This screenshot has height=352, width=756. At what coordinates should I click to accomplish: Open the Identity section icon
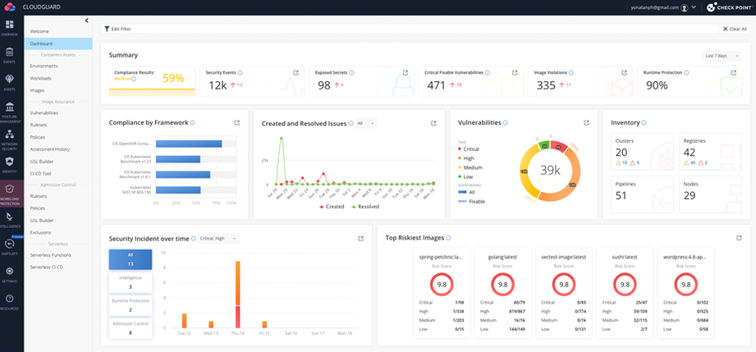point(11,164)
